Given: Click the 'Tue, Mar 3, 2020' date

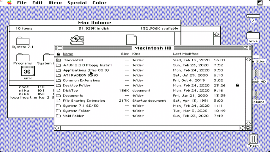Looking at the screenshot, I should point(190,111).
